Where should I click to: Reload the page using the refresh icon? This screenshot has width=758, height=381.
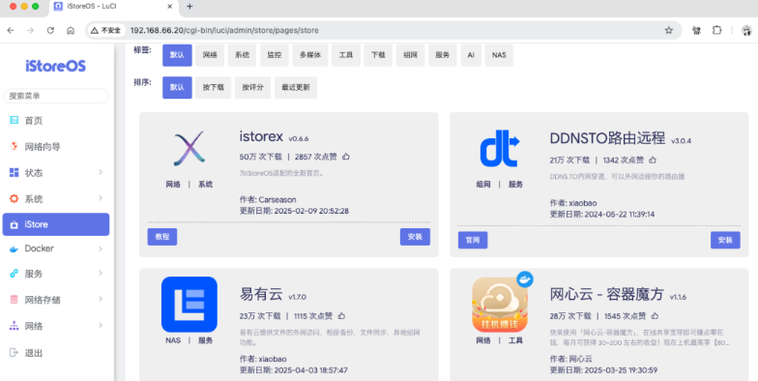click(x=50, y=31)
